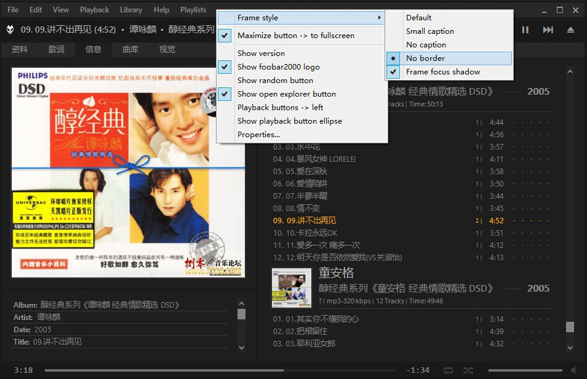Click the info panel scrollbar thumb
The width and height of the screenshot is (587, 379).
click(x=241, y=314)
